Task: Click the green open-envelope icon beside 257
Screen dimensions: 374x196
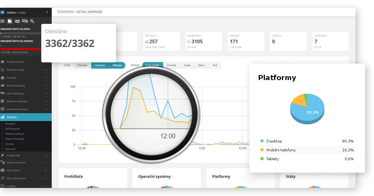Action: 147,42
